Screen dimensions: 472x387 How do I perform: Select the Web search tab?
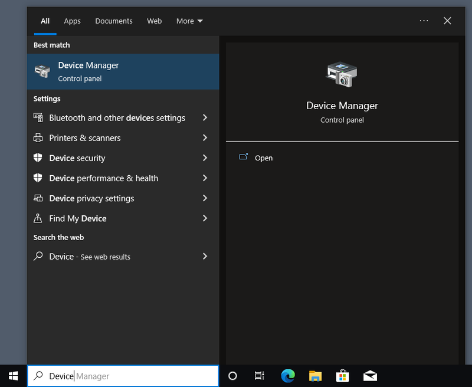point(154,21)
